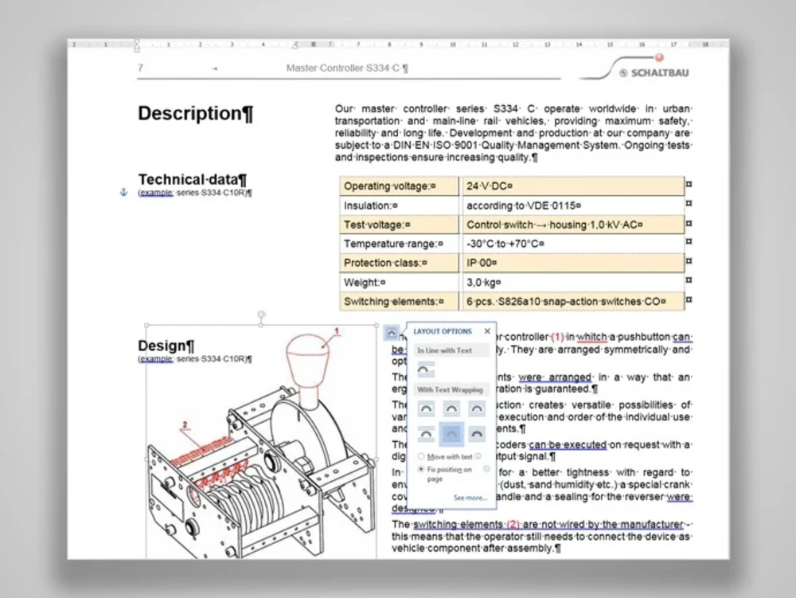Click the master controller drawing image

click(x=261, y=442)
